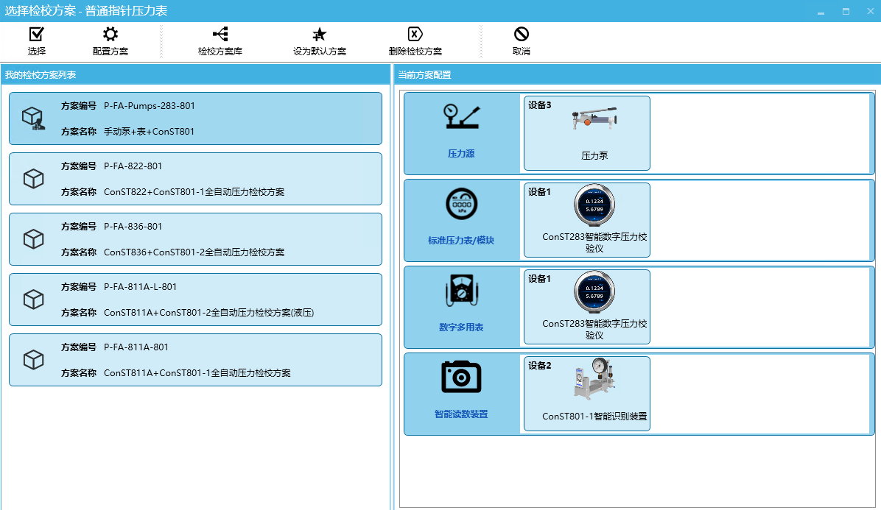Select the P-FA-836-801 scheme entry

(195, 239)
